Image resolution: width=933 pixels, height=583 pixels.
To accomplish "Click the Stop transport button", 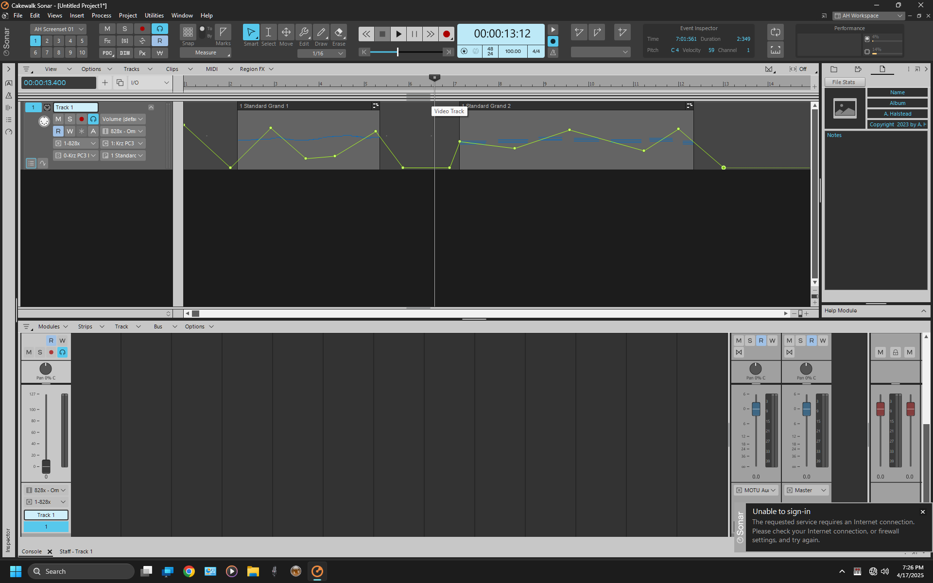I will pyautogui.click(x=382, y=34).
